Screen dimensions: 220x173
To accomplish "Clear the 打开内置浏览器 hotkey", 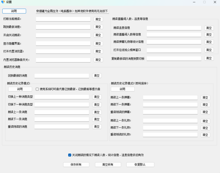I will (98, 52).
